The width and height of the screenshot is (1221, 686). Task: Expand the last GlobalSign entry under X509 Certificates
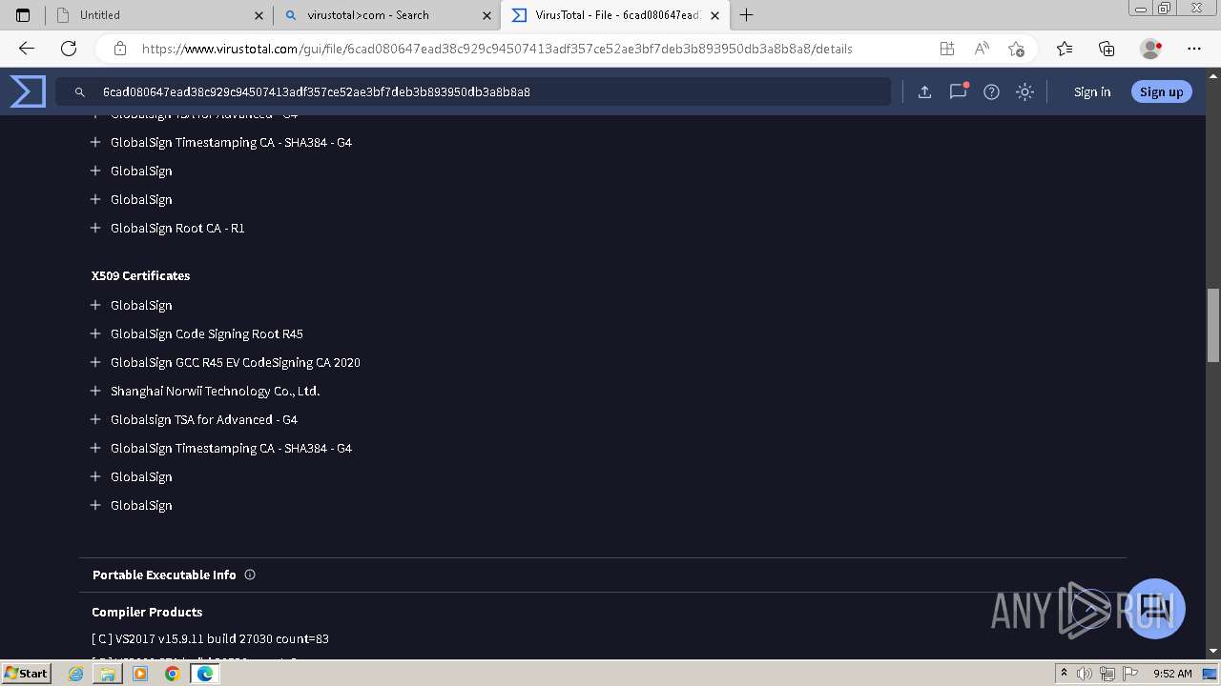pos(95,505)
